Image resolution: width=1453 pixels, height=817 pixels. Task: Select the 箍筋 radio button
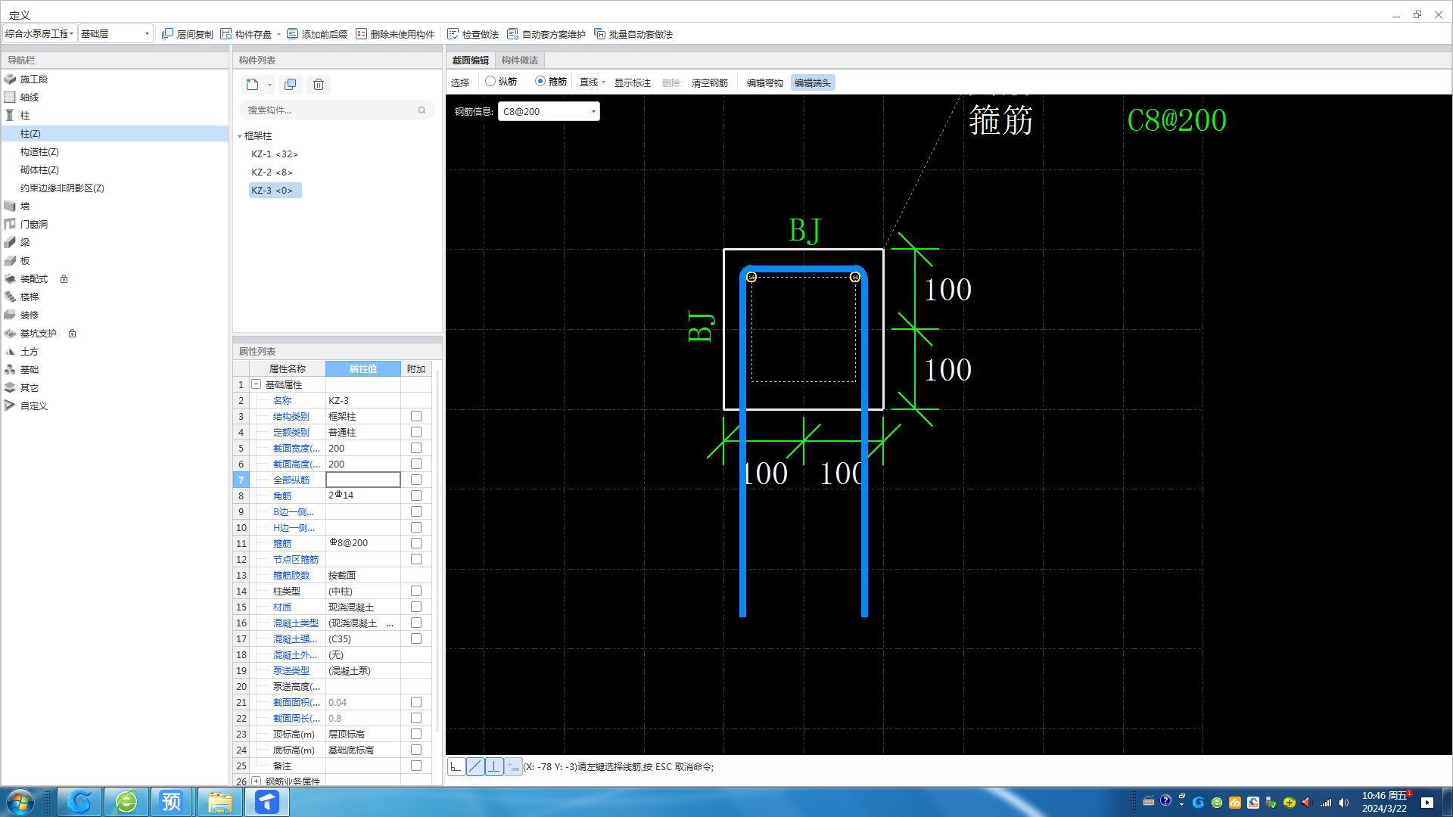click(540, 81)
